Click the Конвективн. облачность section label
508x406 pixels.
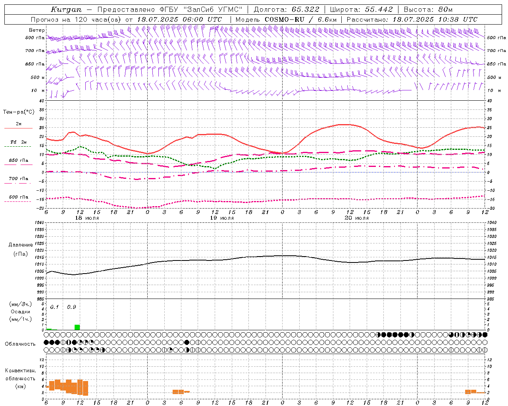point(20,378)
